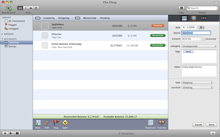Switch to compact list view icon

coord(25,8)
